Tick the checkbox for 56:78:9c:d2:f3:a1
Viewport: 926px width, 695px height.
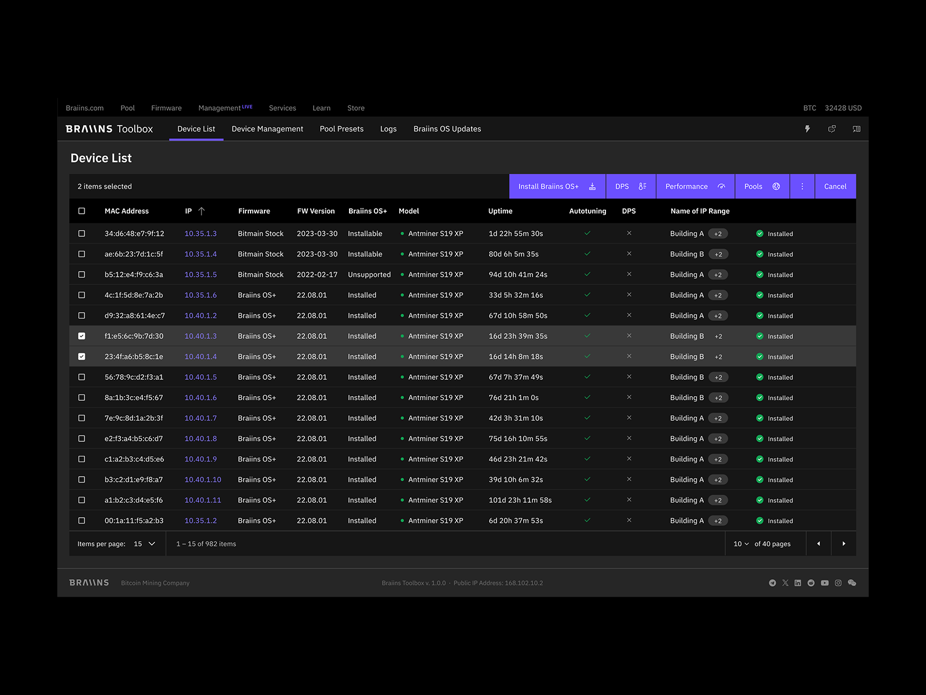pyautogui.click(x=82, y=377)
